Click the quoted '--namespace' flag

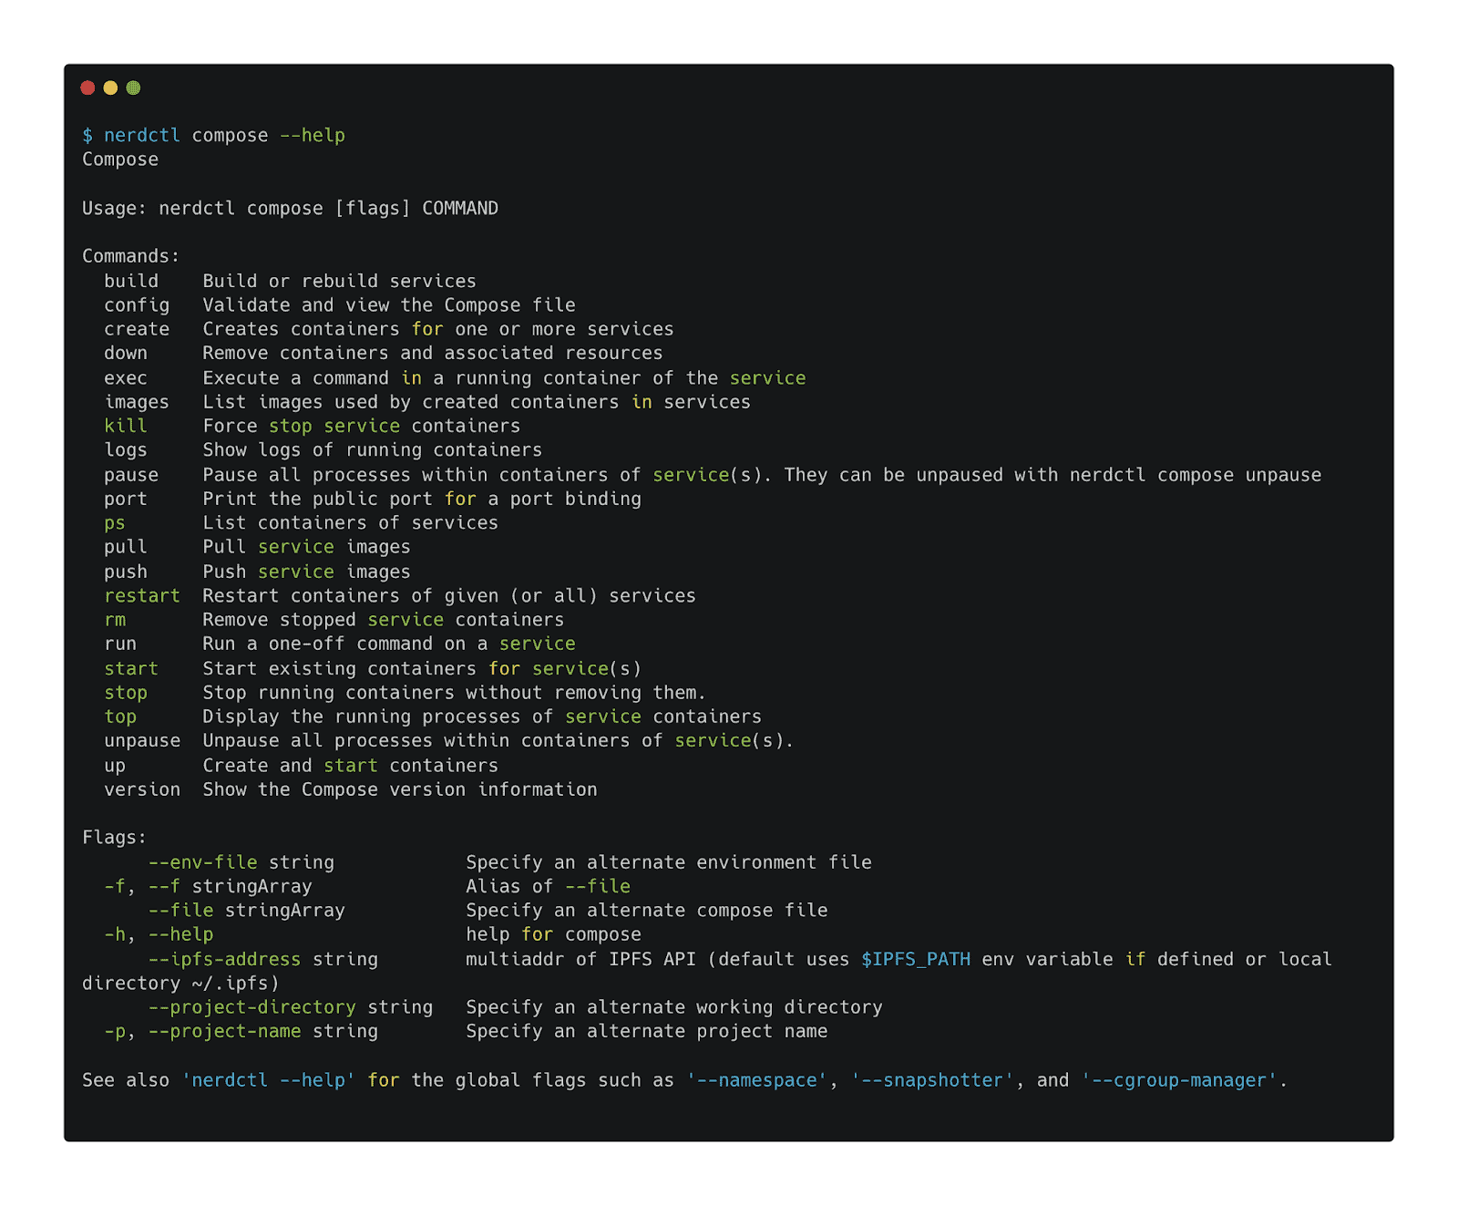click(756, 1080)
